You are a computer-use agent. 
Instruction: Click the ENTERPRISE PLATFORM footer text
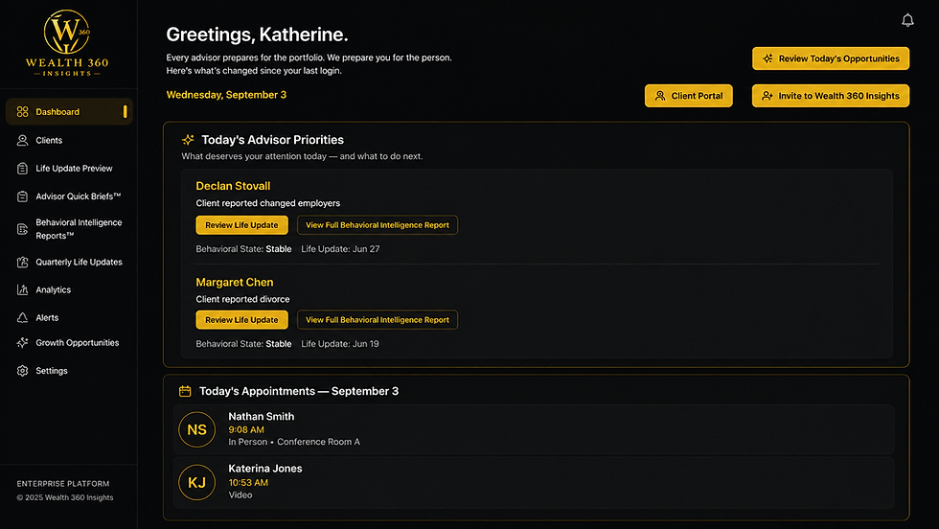point(63,483)
